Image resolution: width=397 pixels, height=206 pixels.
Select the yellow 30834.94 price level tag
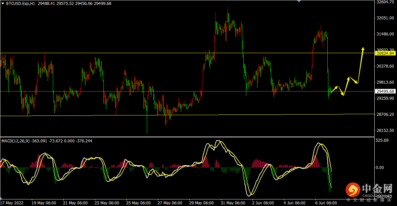point(385,53)
